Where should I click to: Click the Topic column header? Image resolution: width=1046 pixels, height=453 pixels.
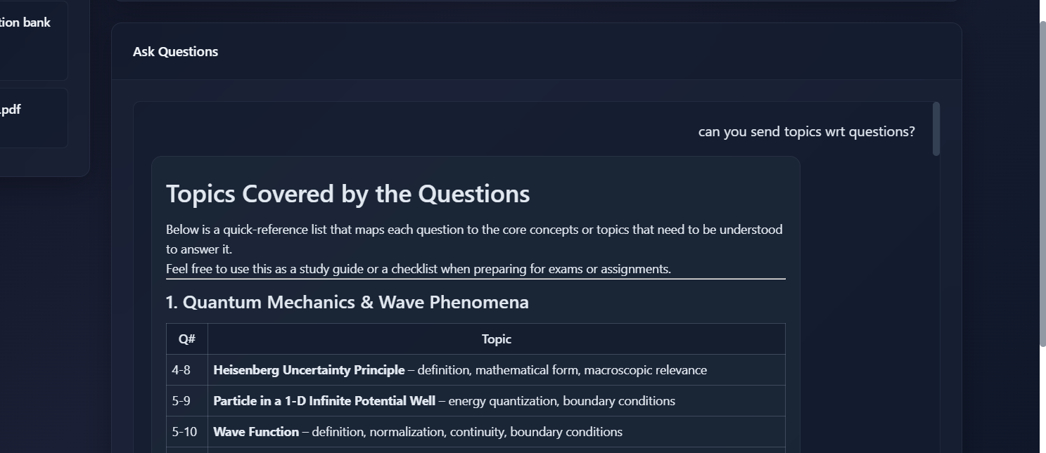(497, 339)
